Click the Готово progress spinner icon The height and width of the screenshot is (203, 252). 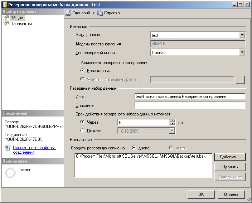(10, 173)
